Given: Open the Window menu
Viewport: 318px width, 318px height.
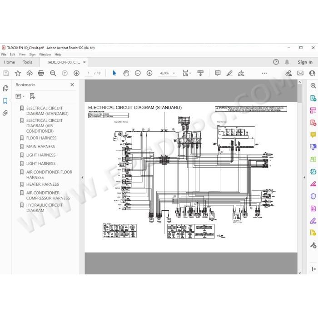Looking at the screenshot, I should coord(45,55).
